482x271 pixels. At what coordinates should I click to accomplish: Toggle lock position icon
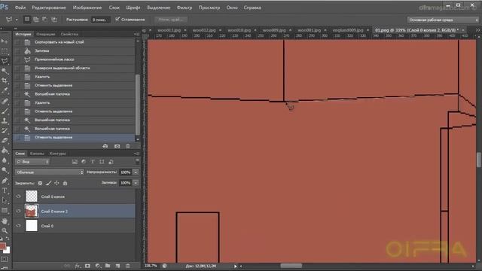56,183
